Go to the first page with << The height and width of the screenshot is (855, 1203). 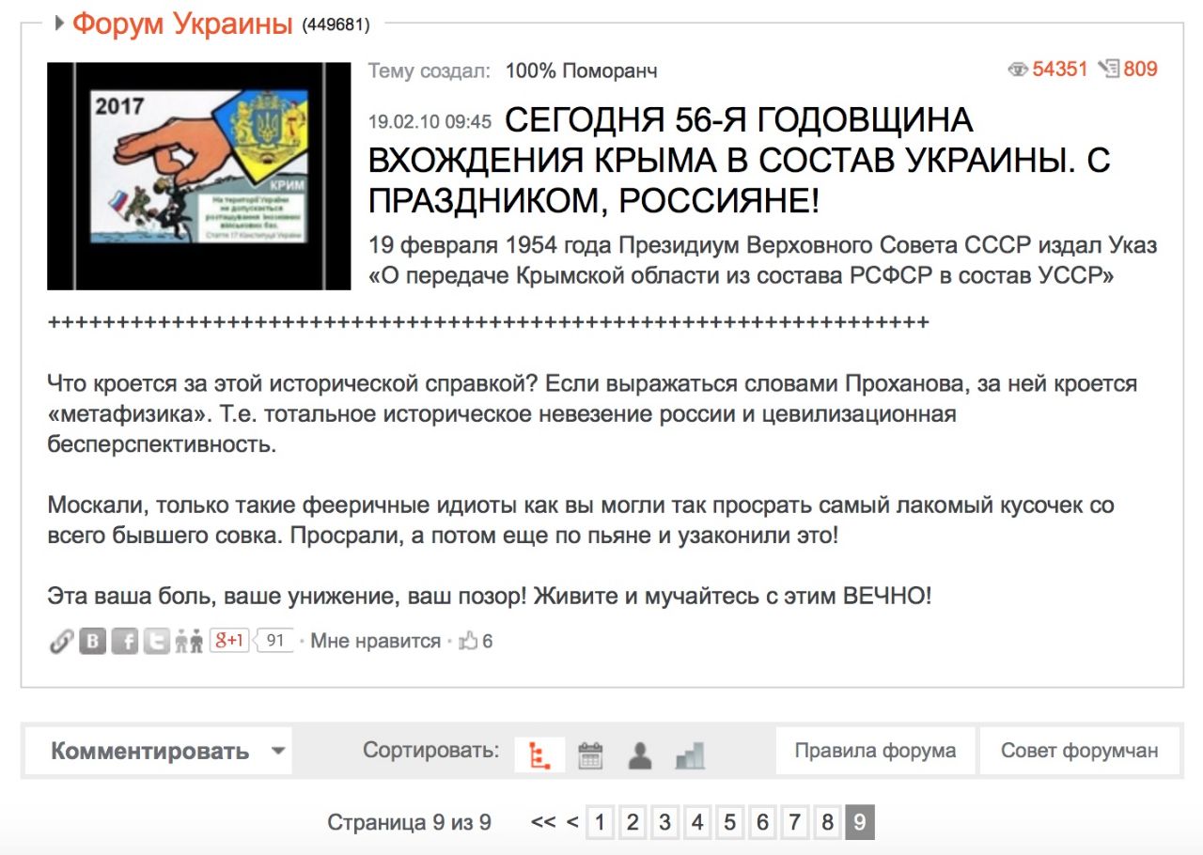click(x=542, y=823)
